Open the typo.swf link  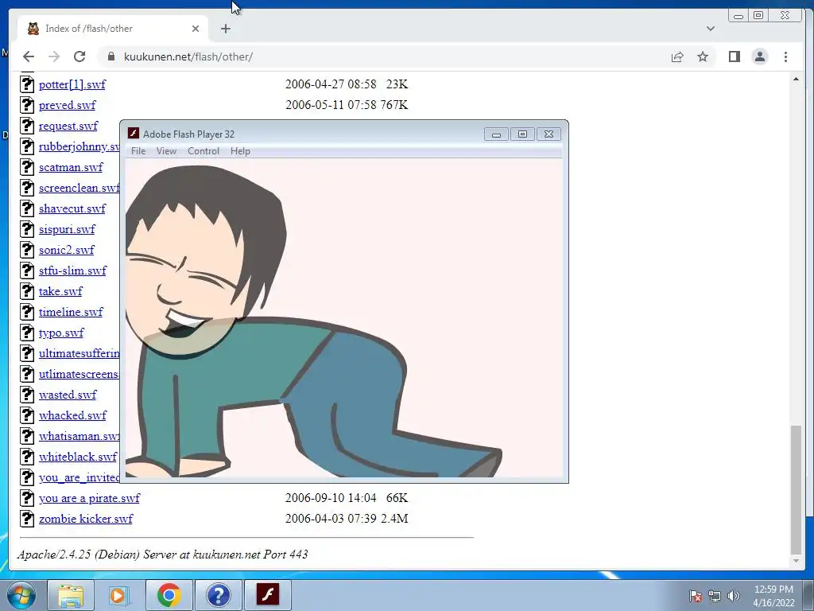click(61, 333)
